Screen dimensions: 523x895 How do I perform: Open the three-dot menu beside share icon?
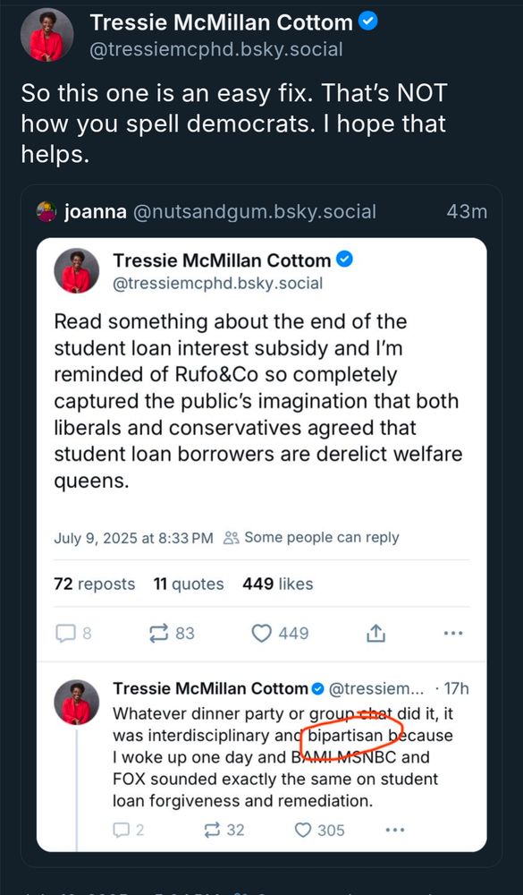[453, 633]
